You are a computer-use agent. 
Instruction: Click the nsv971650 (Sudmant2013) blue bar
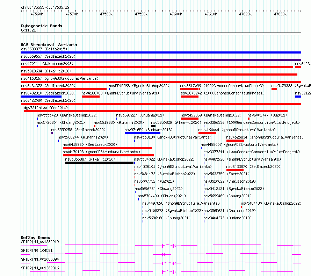coord(143,133)
